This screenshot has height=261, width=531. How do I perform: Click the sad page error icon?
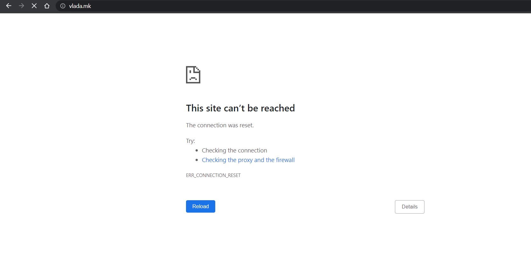click(x=193, y=74)
